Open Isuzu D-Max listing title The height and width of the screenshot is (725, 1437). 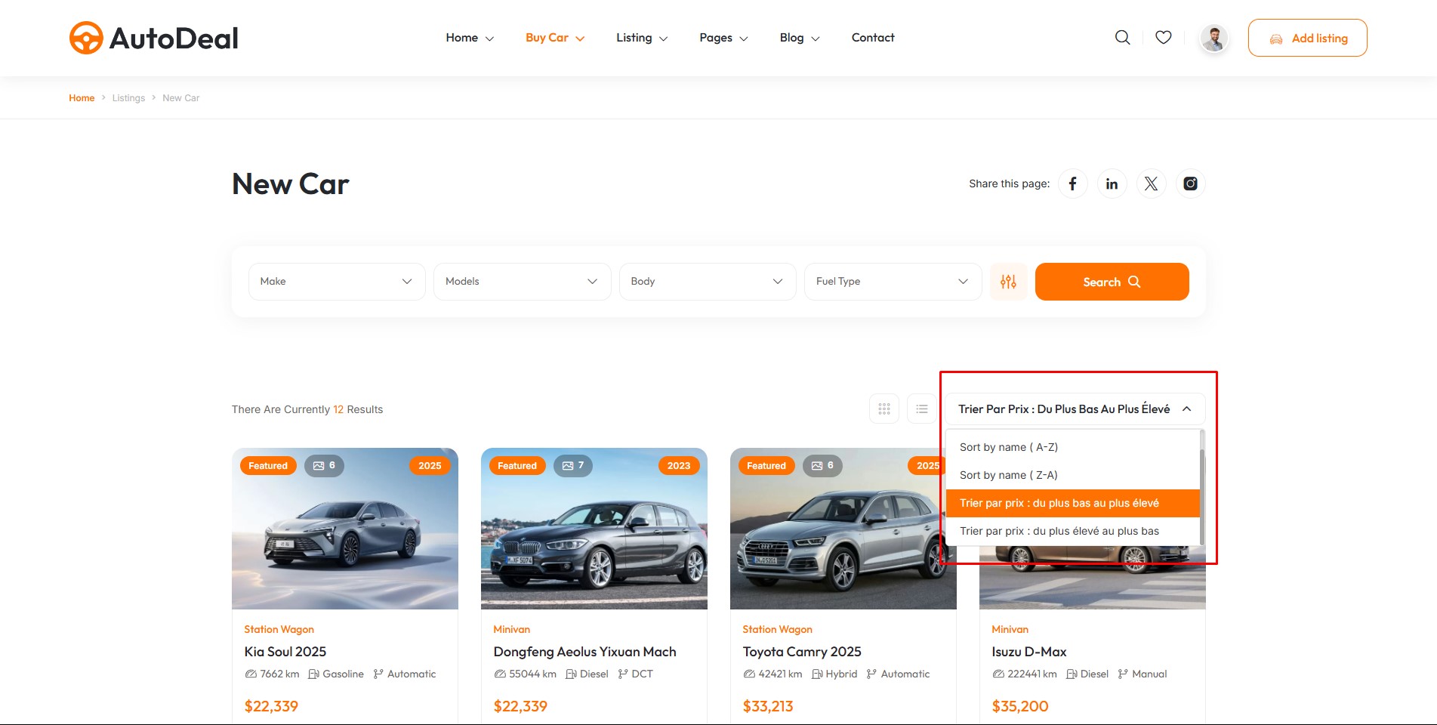pyautogui.click(x=1029, y=652)
